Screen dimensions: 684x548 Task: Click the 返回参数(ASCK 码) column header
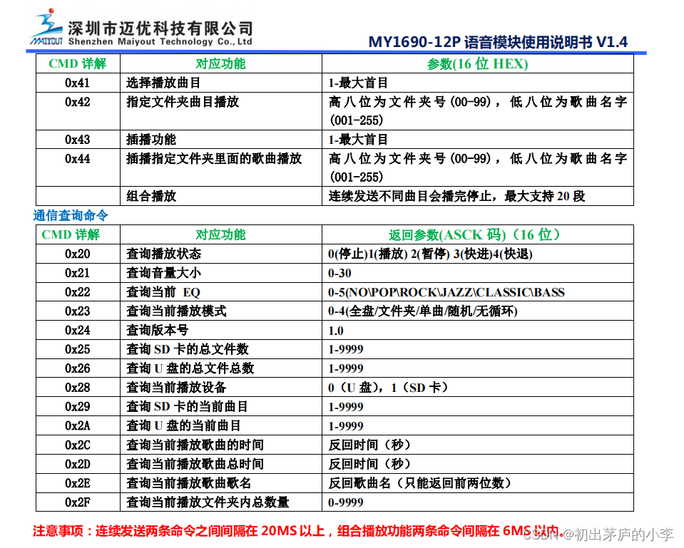point(478,234)
